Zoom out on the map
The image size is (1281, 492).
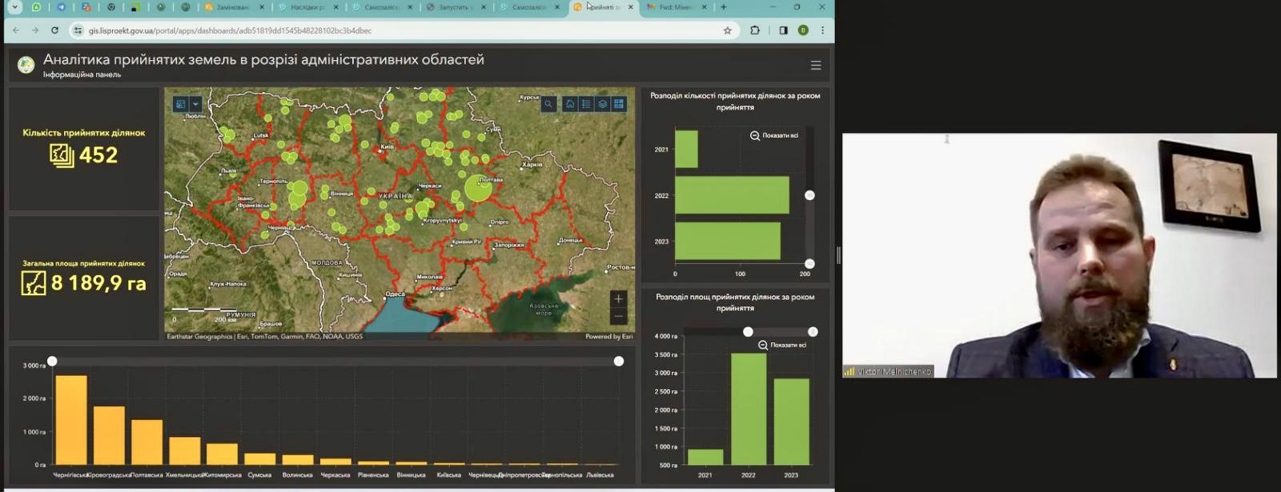(x=618, y=317)
